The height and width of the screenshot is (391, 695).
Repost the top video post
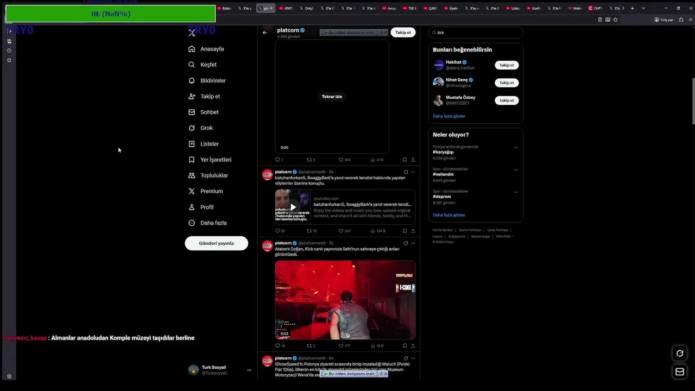click(311, 160)
